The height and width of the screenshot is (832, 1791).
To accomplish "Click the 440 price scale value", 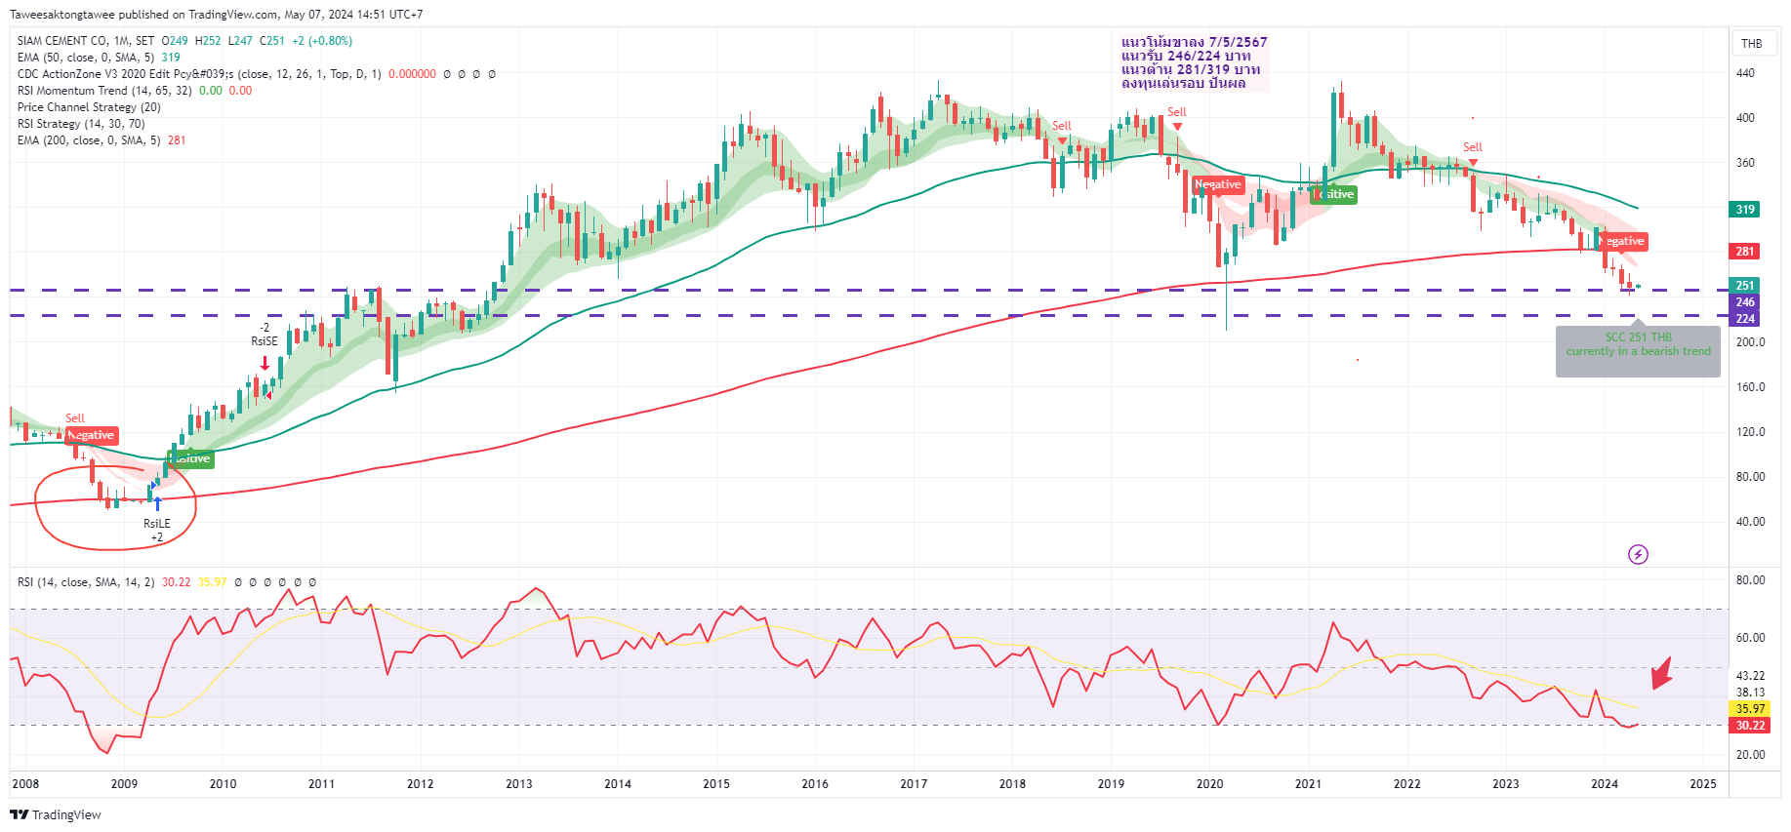I will (1745, 73).
